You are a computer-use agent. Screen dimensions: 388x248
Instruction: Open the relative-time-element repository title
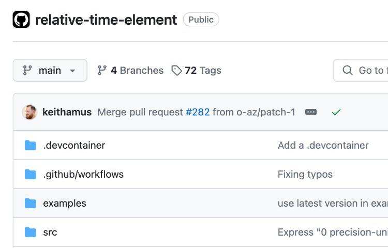(106, 20)
